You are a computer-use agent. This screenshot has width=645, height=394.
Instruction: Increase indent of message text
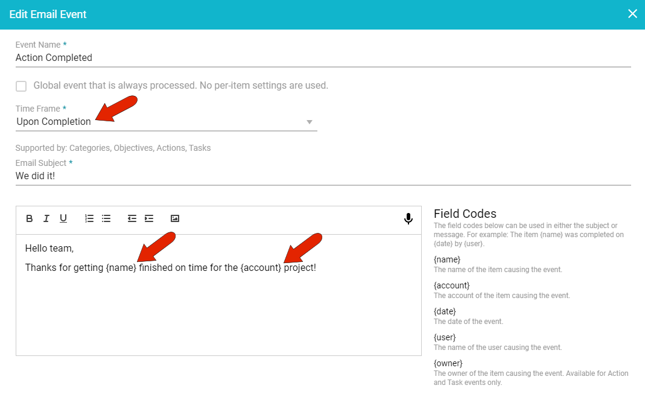coord(149,218)
